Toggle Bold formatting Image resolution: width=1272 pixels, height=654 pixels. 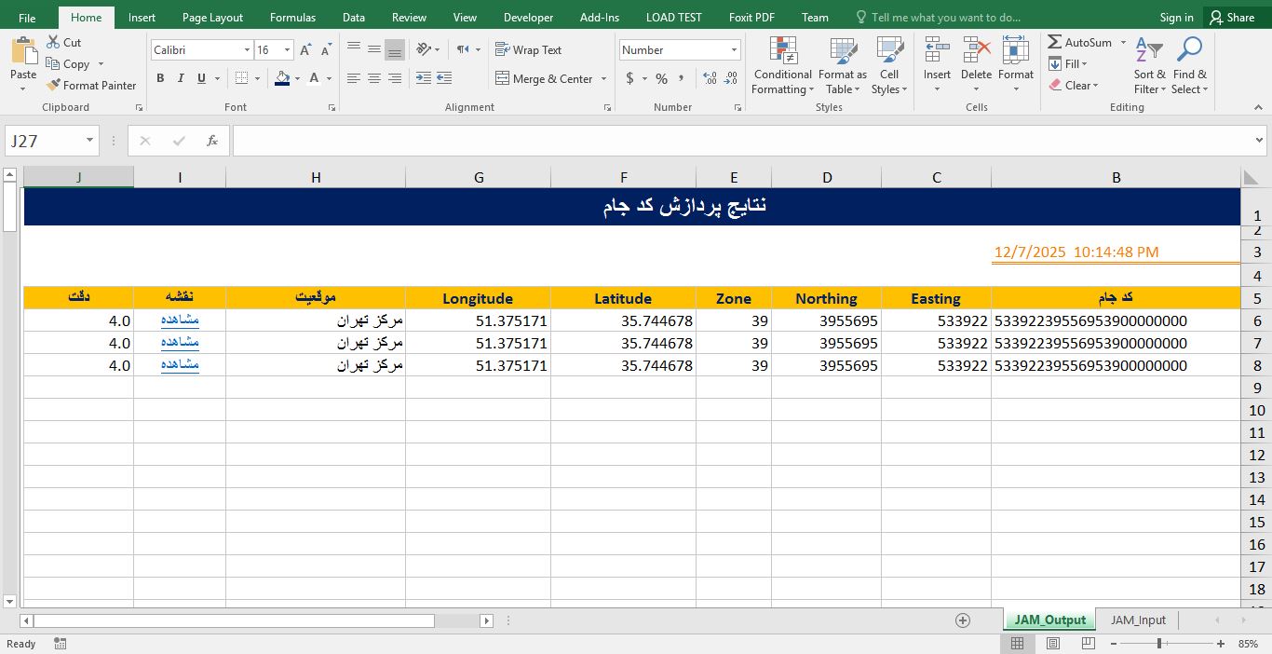click(x=160, y=79)
